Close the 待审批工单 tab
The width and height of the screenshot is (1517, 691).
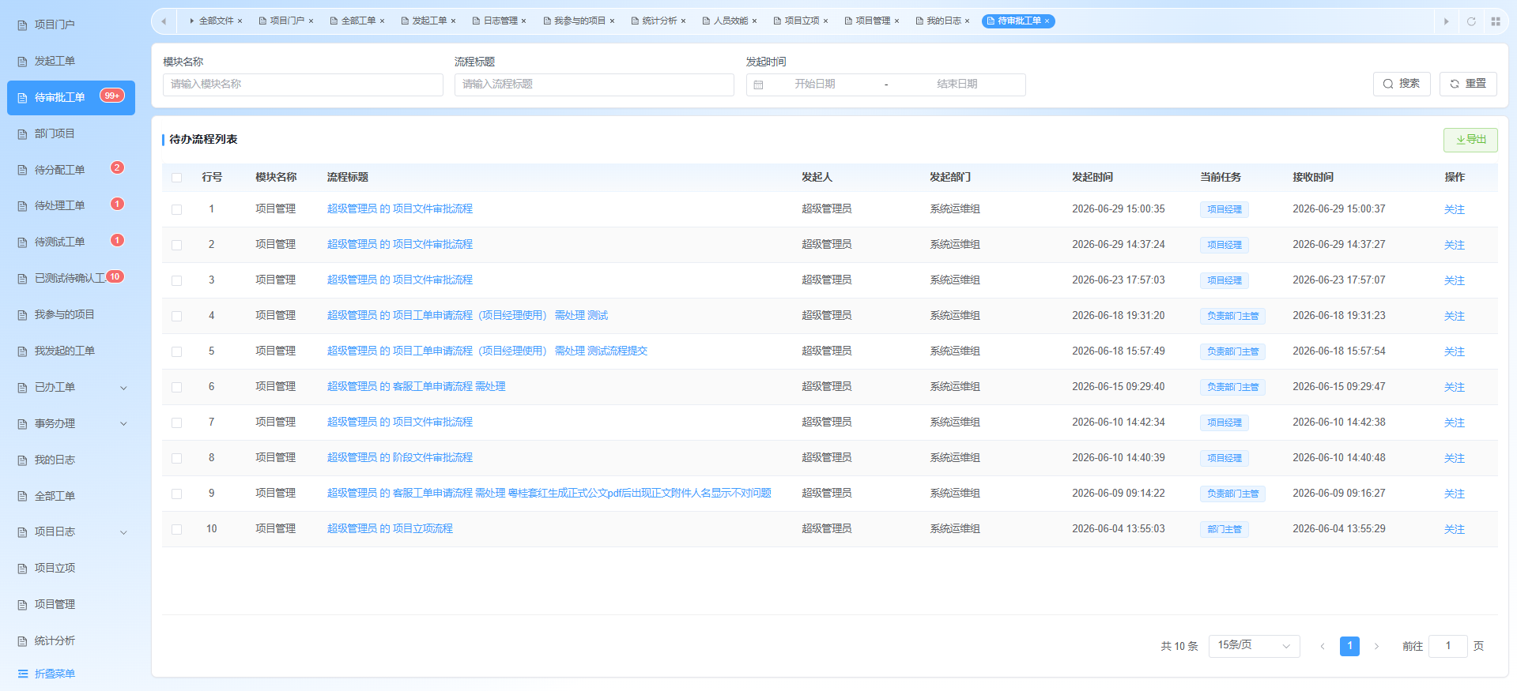pos(1047,21)
